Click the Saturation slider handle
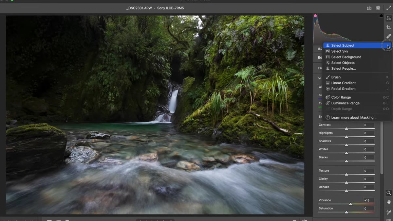This screenshot has height=221, width=393. pos(346,212)
